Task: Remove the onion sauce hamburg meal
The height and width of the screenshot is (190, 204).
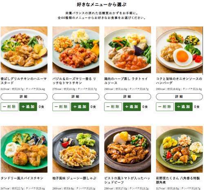Action: pyautogui.click(x=165, y=107)
